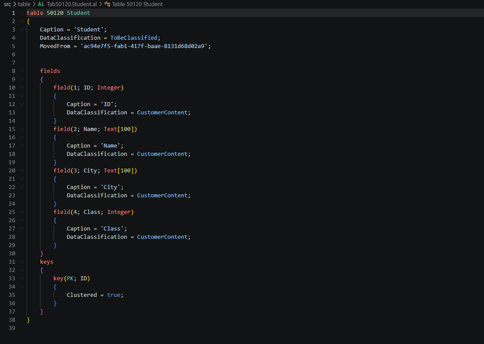Fold field Class block at line 25
The image size is (484, 344).
click(x=21, y=212)
